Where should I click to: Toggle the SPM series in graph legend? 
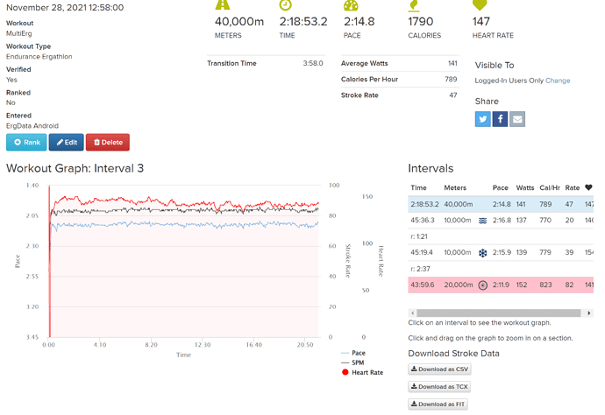tap(352, 362)
